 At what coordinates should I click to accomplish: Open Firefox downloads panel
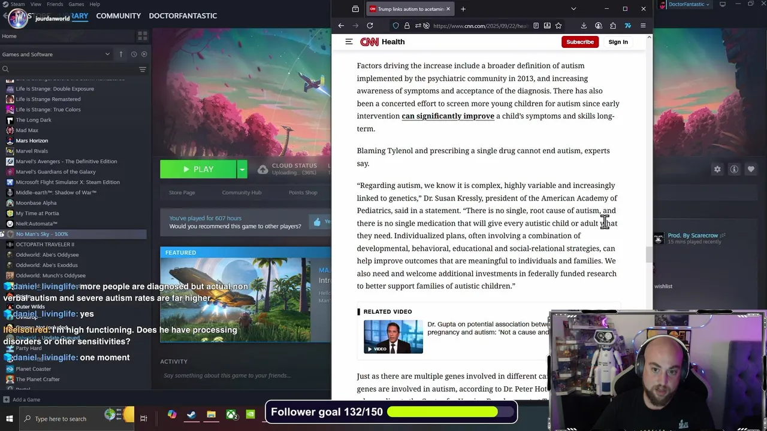tap(584, 26)
